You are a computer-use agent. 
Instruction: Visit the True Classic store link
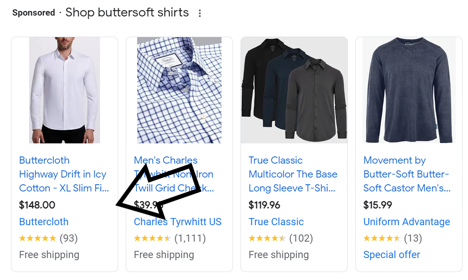[276, 222]
